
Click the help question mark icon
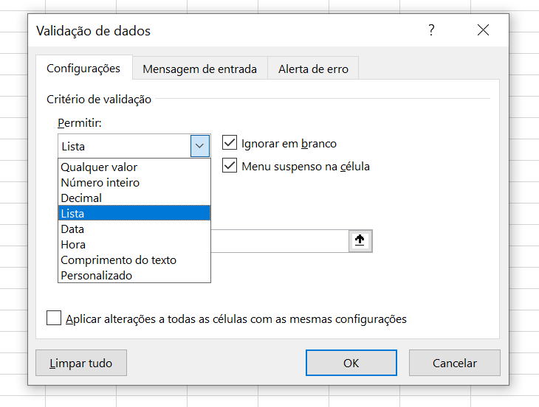(x=431, y=30)
